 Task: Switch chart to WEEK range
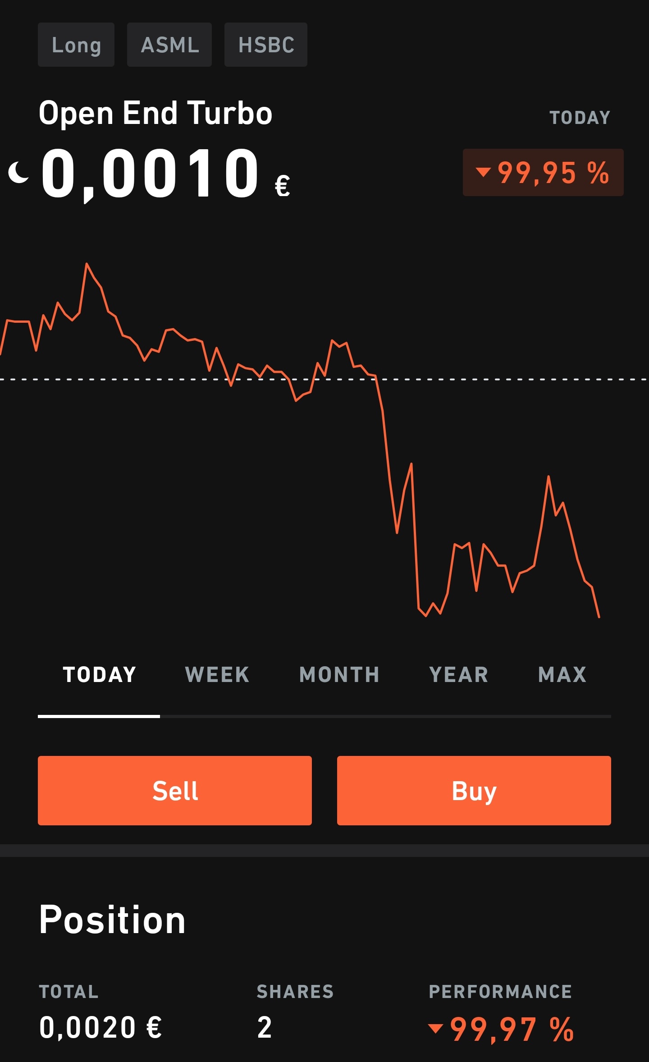pyautogui.click(x=217, y=675)
